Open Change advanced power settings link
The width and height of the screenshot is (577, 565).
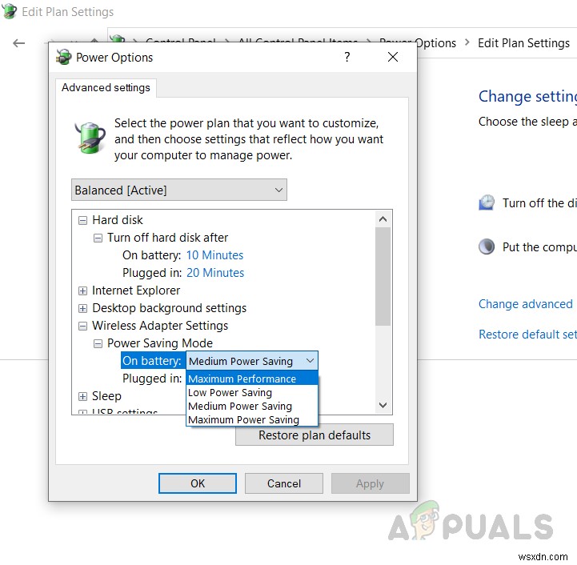(x=527, y=304)
